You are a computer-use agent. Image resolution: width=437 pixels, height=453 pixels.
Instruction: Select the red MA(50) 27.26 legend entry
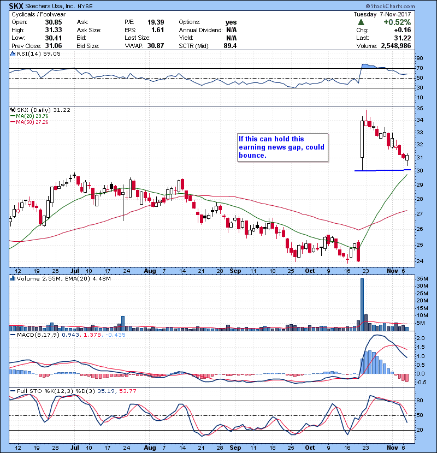29,122
